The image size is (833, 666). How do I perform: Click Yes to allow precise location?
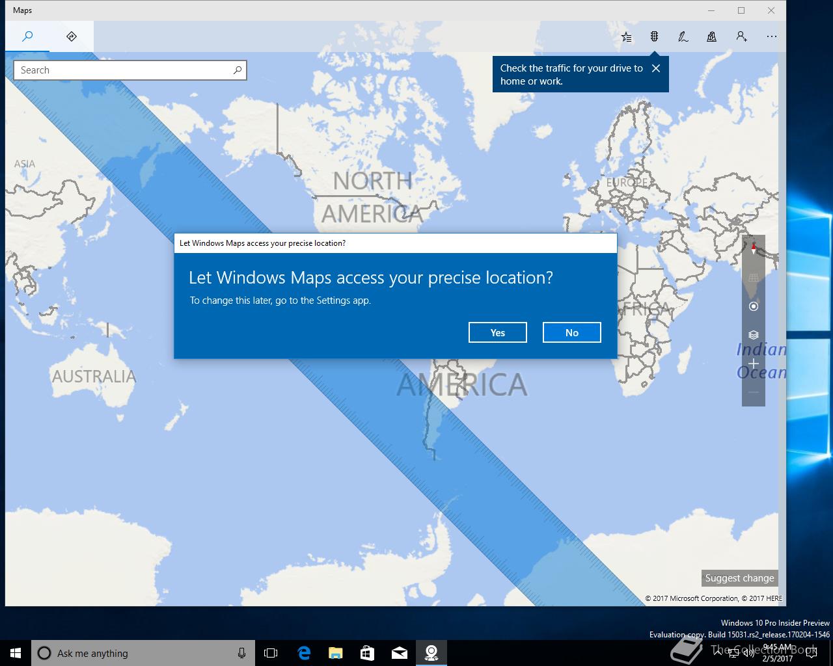(x=498, y=332)
